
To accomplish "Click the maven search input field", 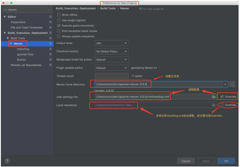I will click(x=27, y=10).
